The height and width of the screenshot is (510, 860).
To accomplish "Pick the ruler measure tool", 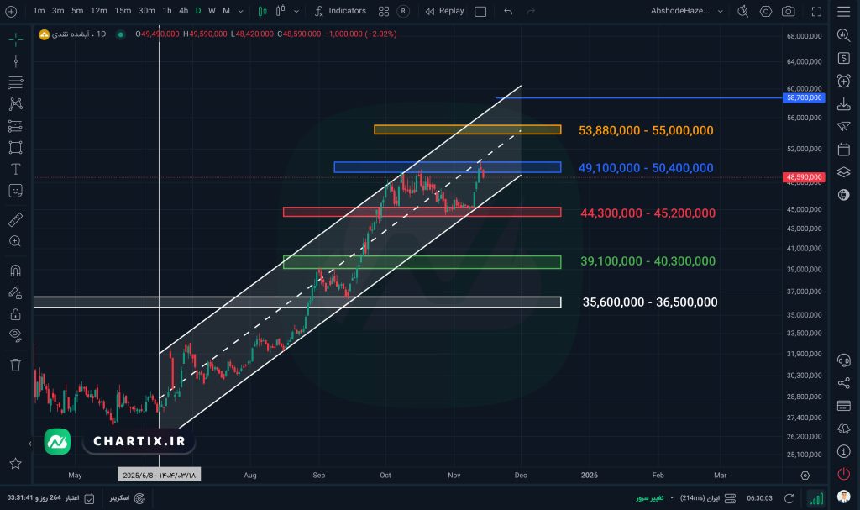I will [x=15, y=220].
